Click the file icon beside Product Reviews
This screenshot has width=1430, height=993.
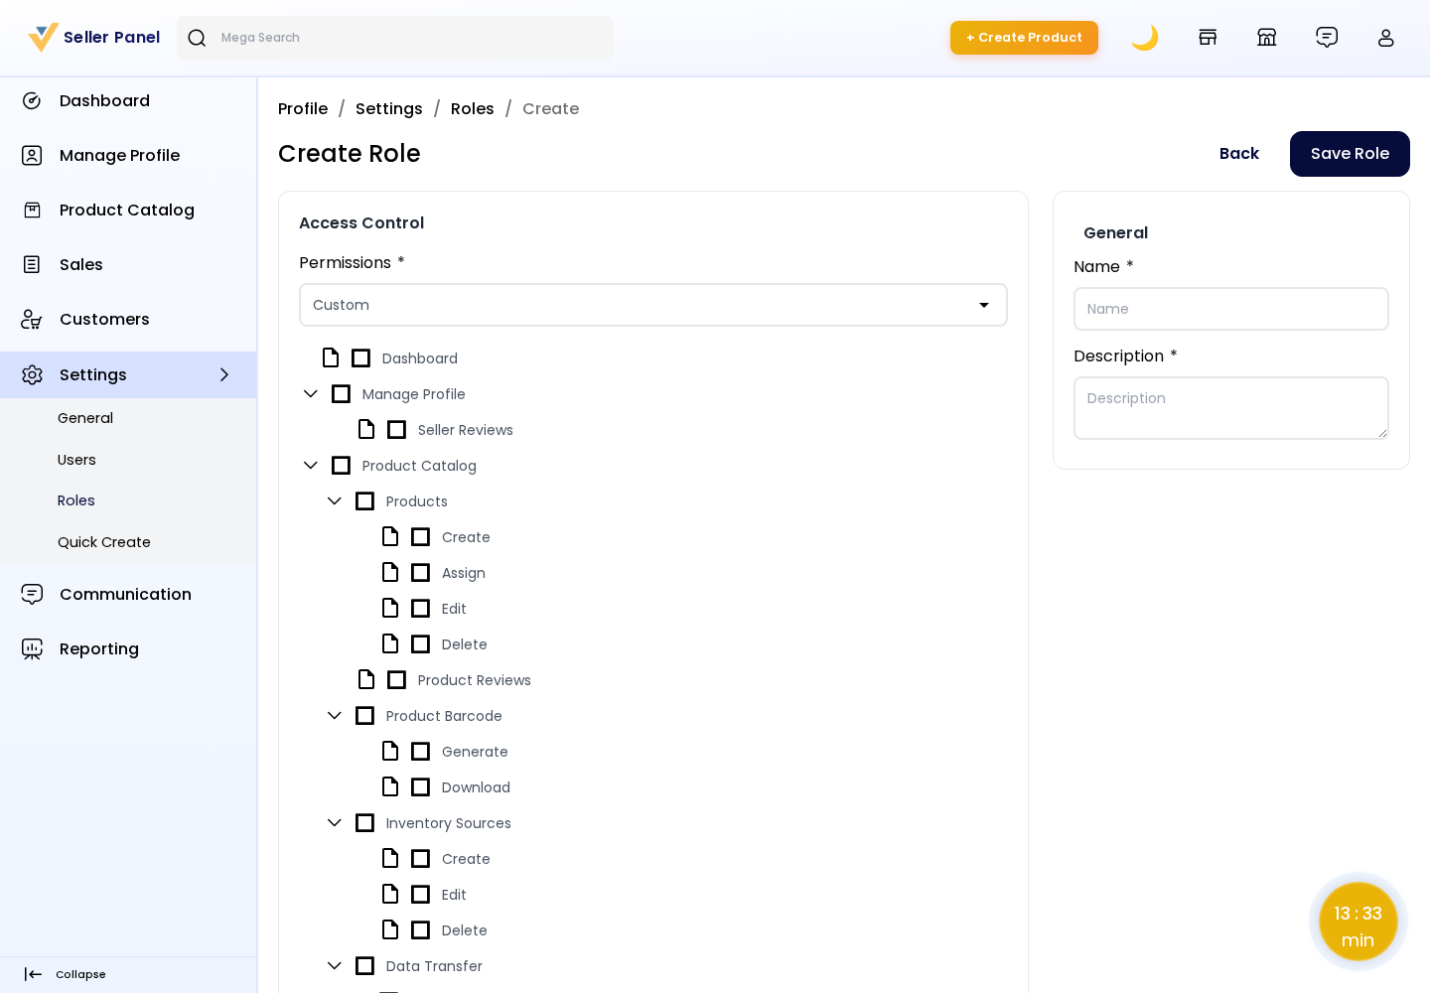366,679
